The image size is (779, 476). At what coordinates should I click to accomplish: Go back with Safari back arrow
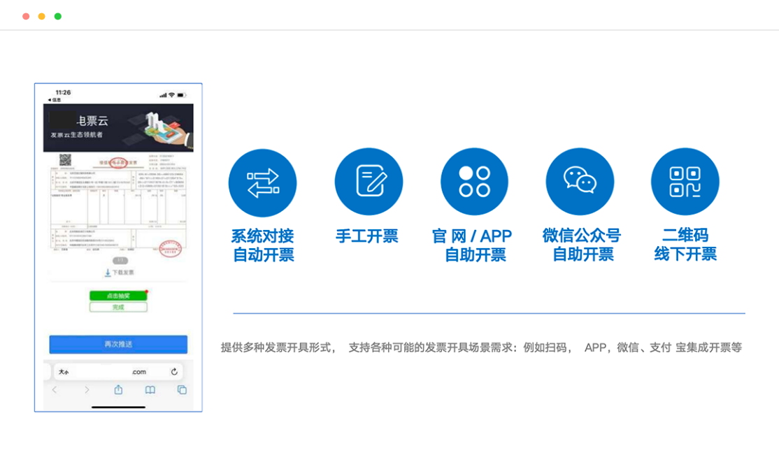coord(55,390)
